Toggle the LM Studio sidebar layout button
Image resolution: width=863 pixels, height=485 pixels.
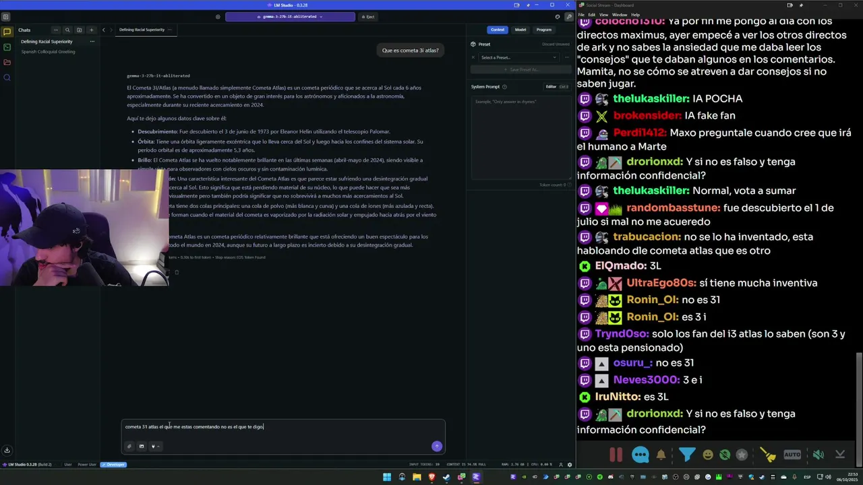5,17
